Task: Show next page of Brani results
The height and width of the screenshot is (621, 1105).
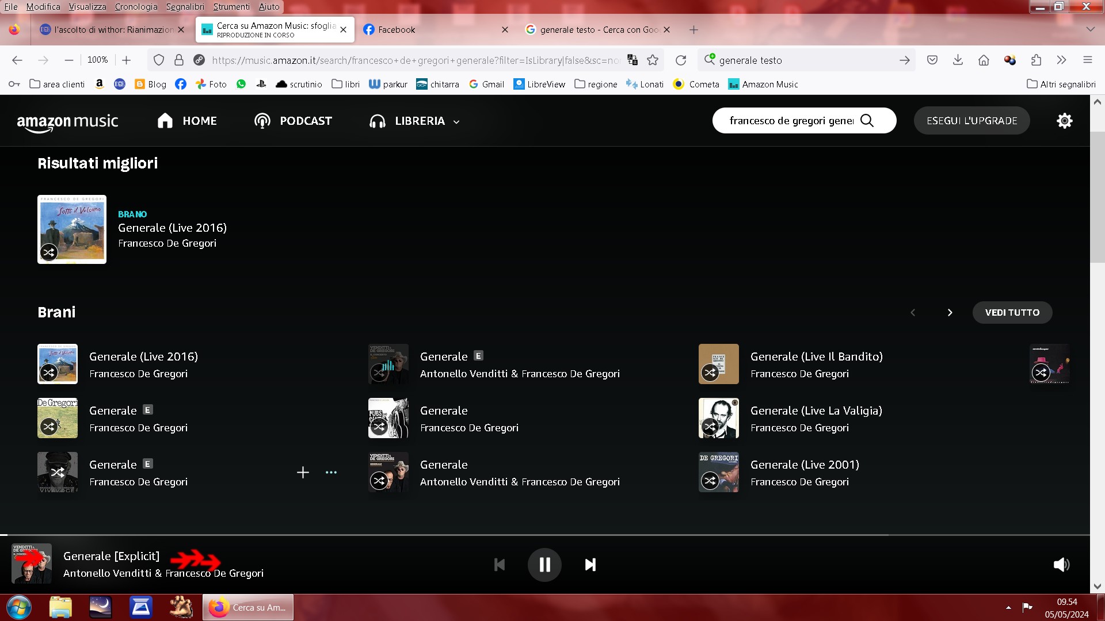Action: [x=950, y=312]
